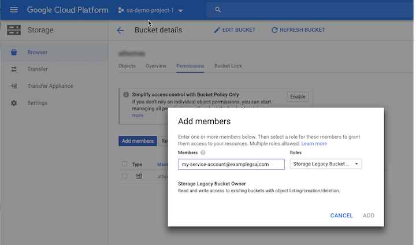Open the Transfer sidebar item
This screenshot has width=416, height=245.
[x=54, y=69]
